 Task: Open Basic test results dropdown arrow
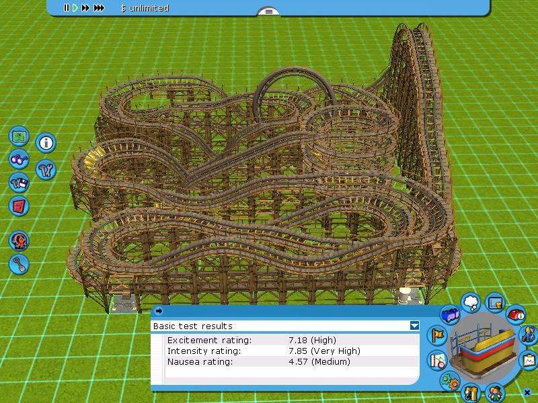(414, 326)
